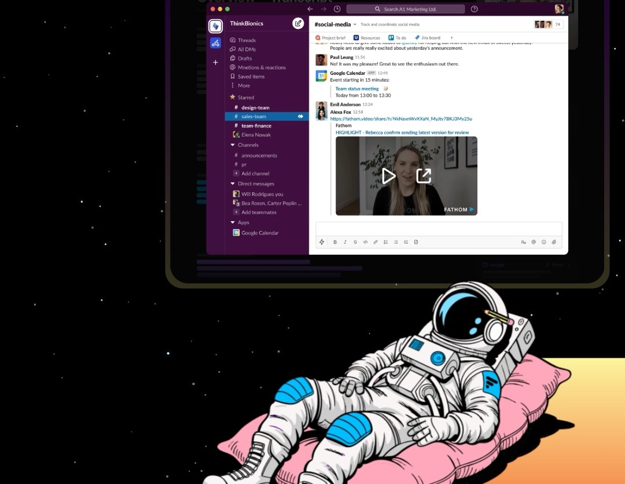Open the user profile avatar in title bar
625x484 pixels.
click(x=559, y=9)
